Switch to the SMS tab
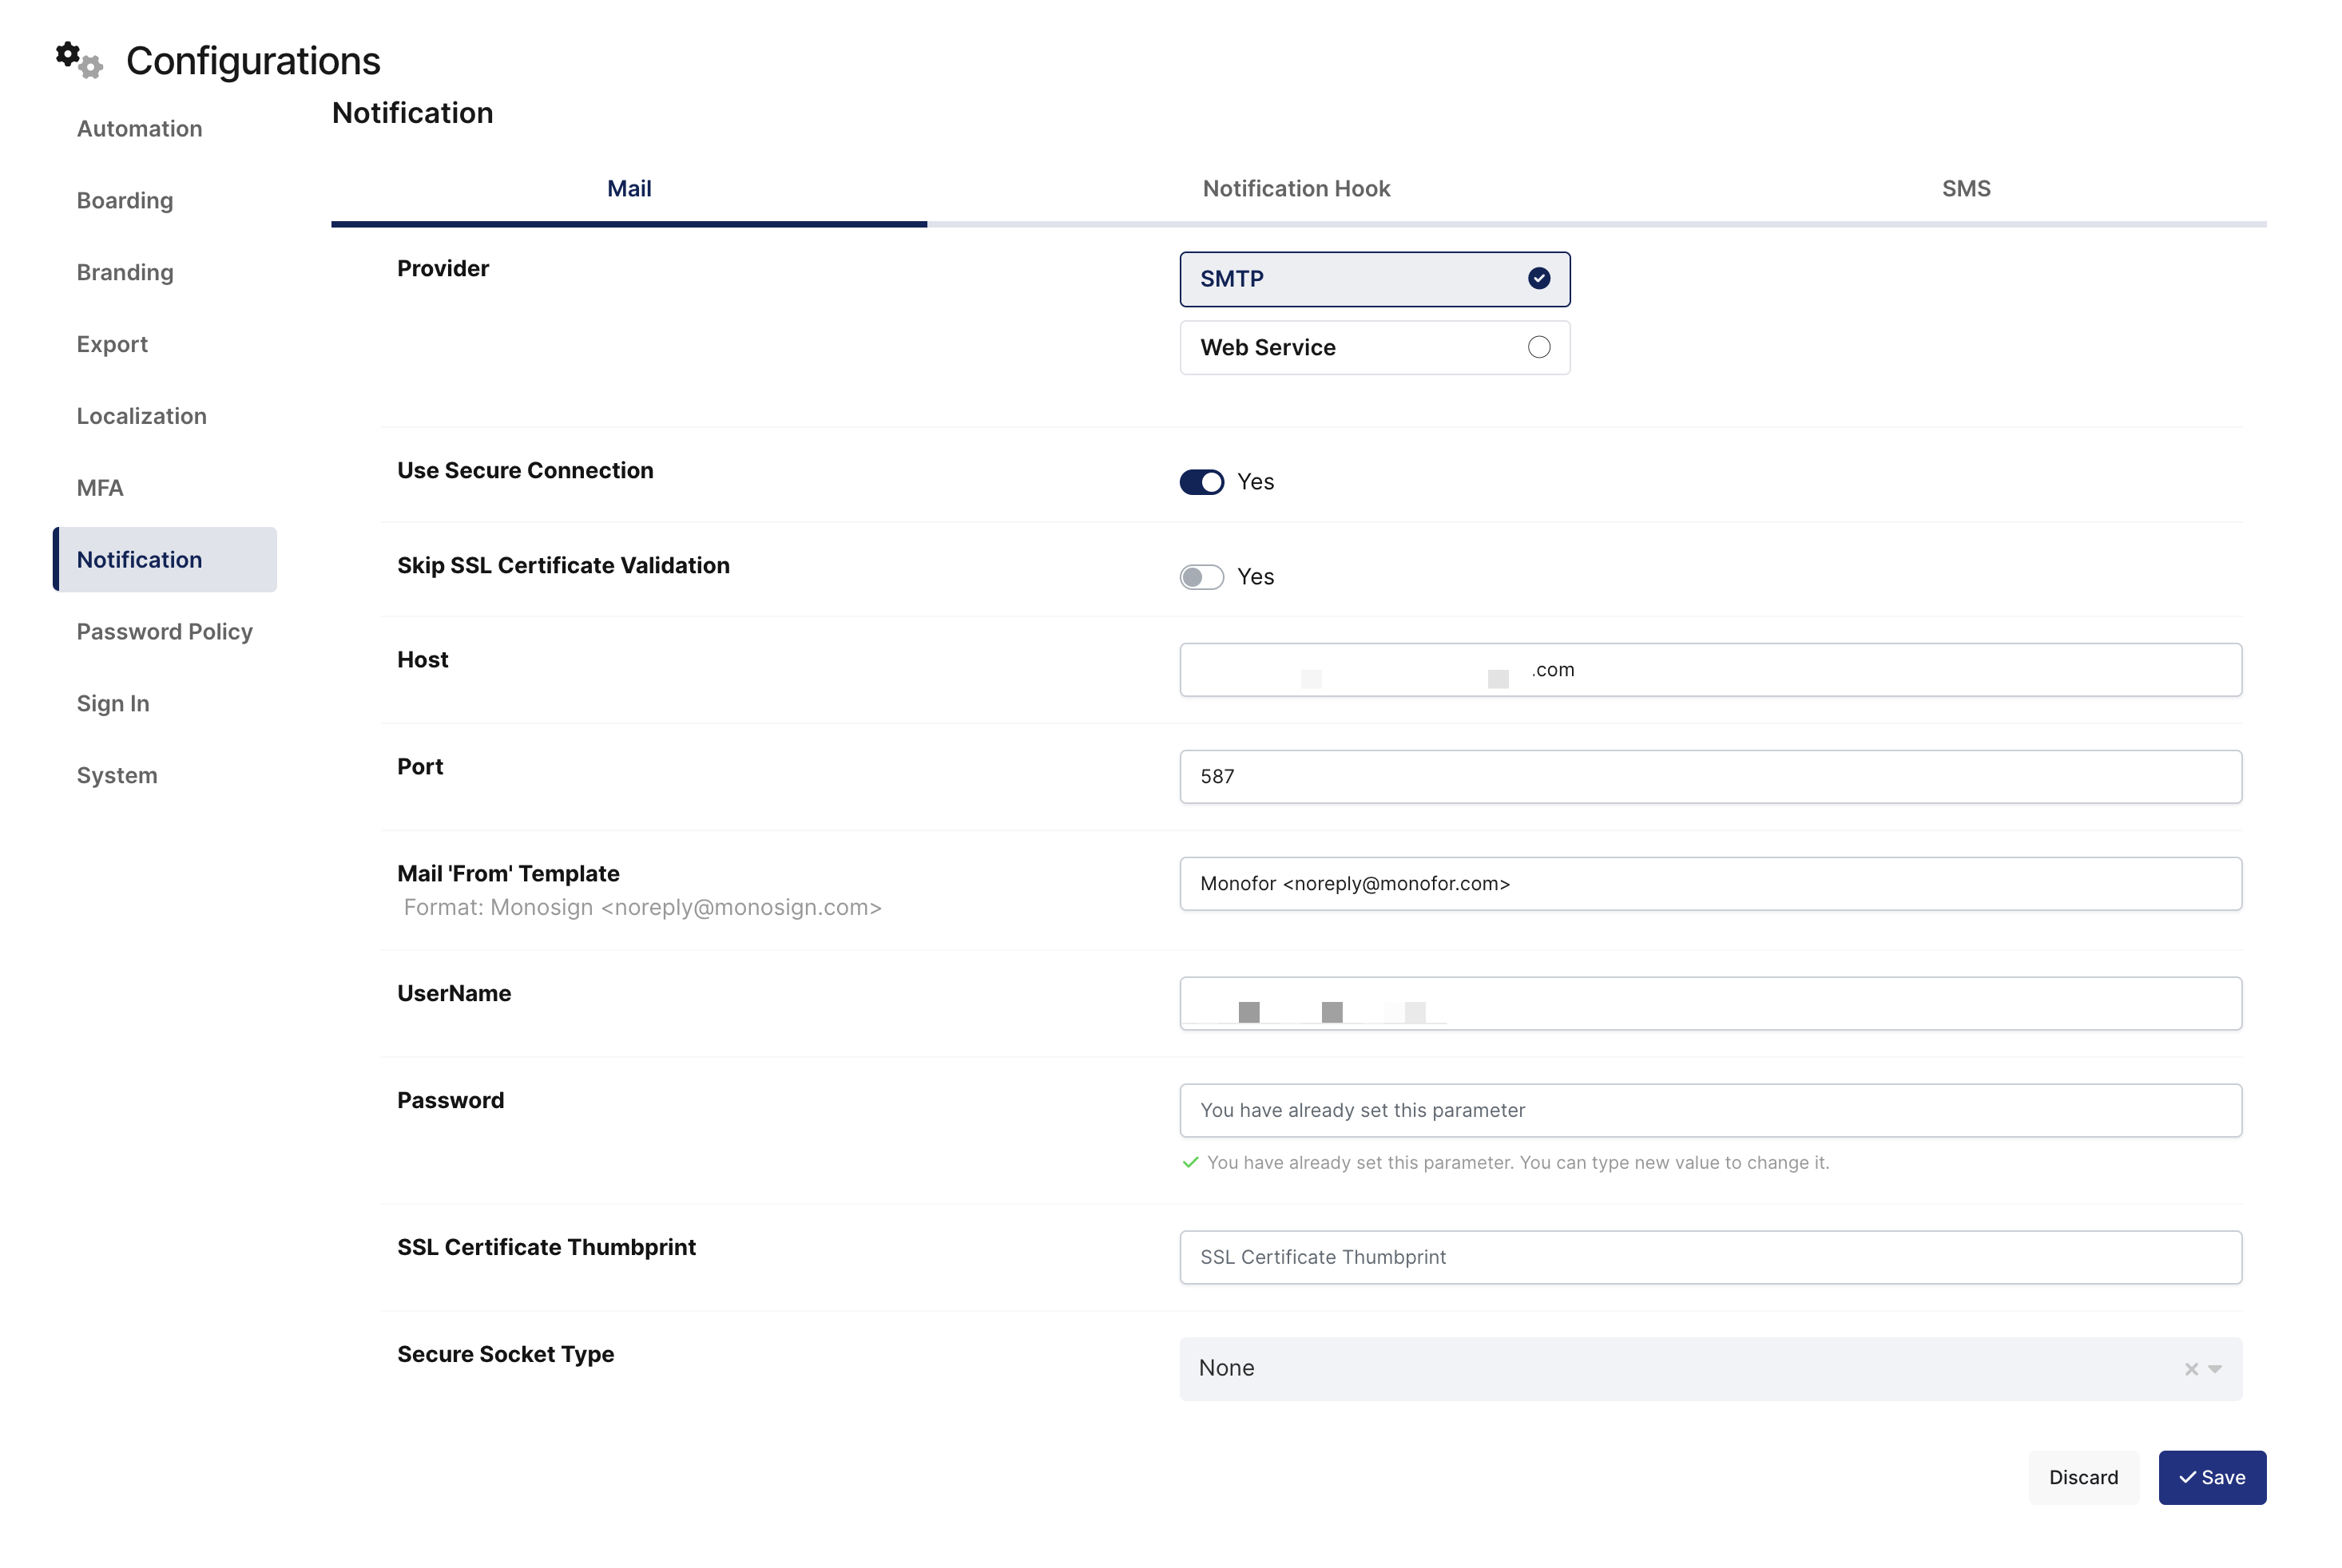The image size is (2342, 1568). 1966,189
